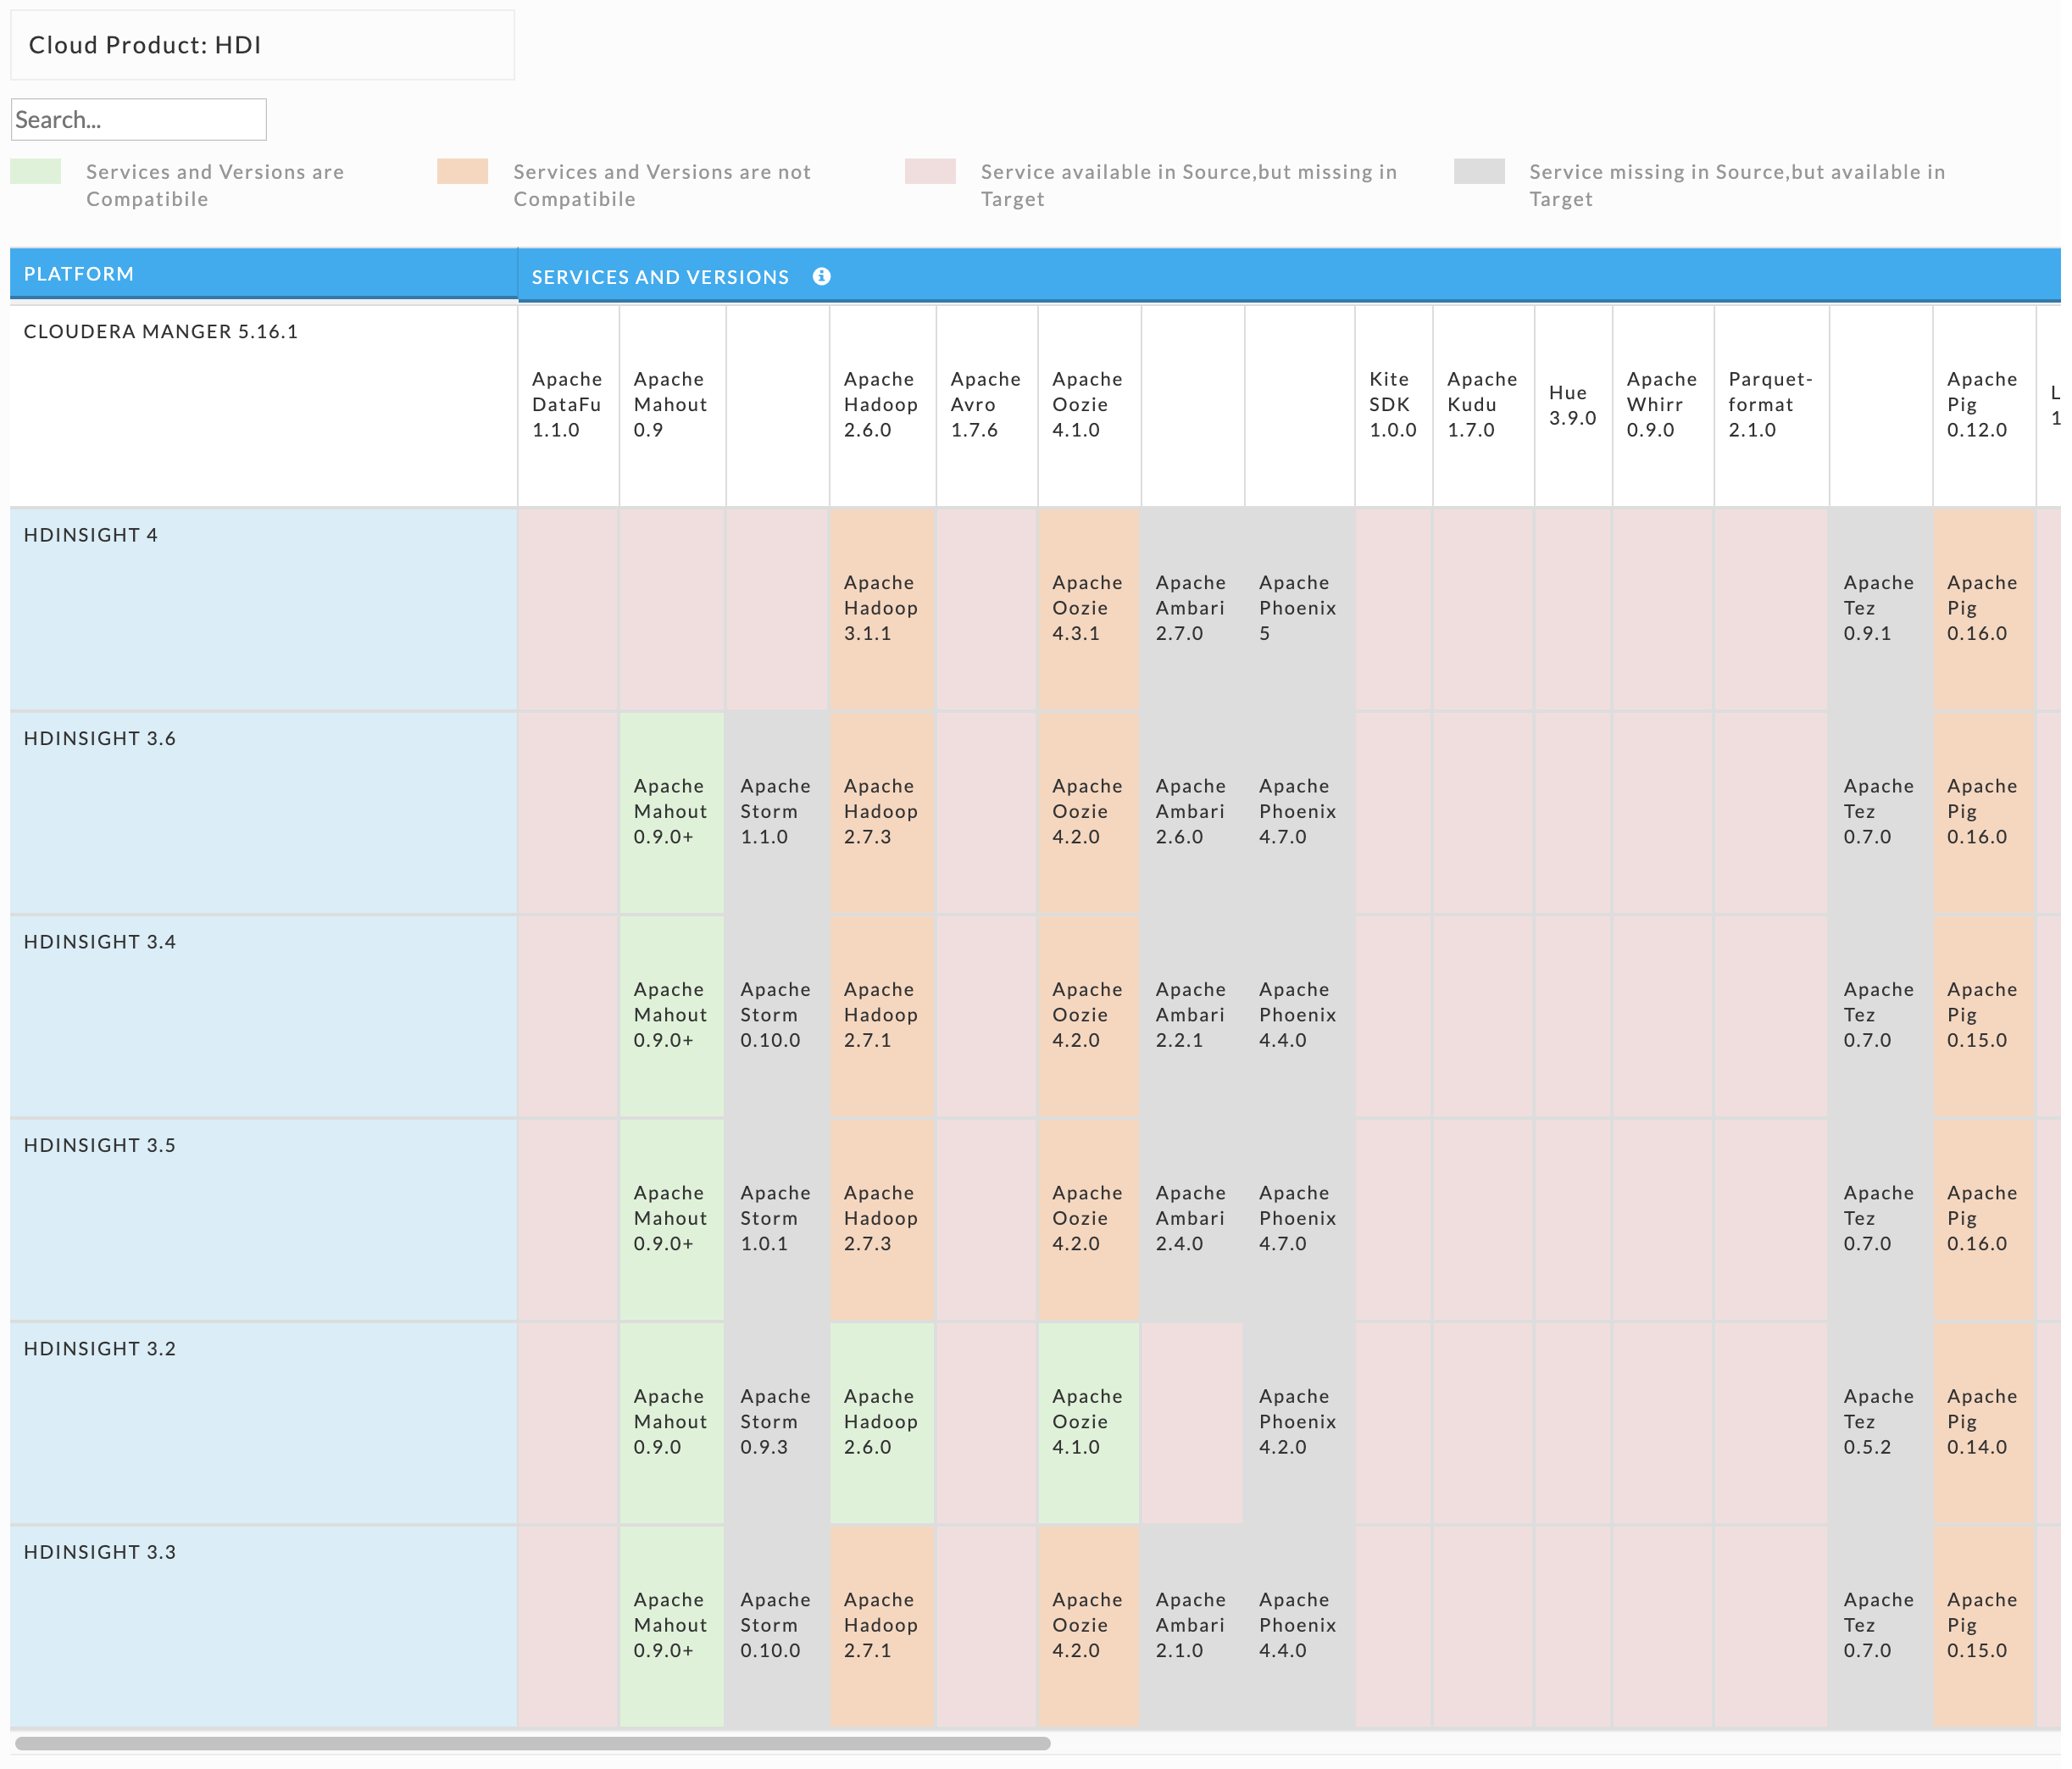The height and width of the screenshot is (1769, 2072).
Task: Click Parquet-format 2.1.0 cell
Action: click(1771, 405)
